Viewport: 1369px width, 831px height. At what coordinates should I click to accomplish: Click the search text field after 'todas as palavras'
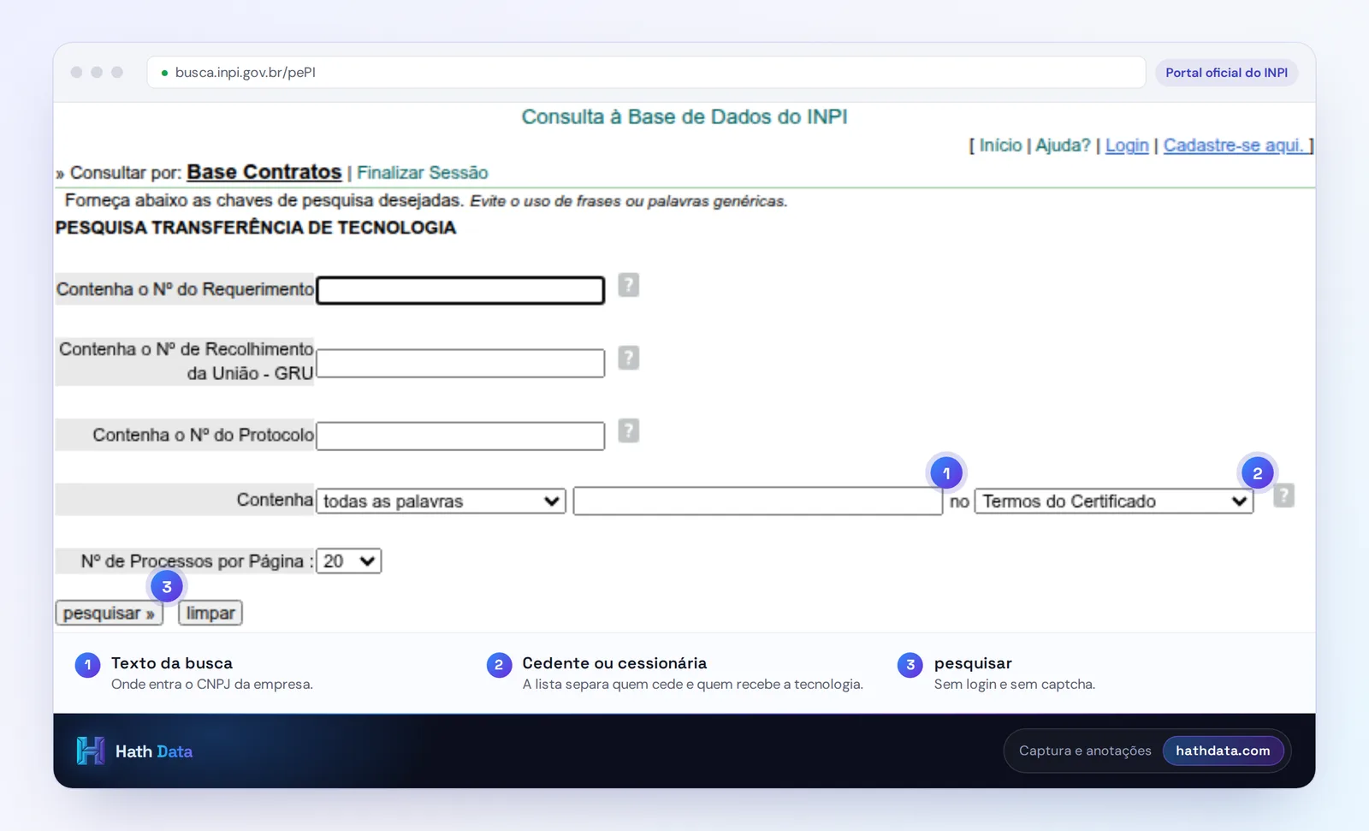coord(757,502)
